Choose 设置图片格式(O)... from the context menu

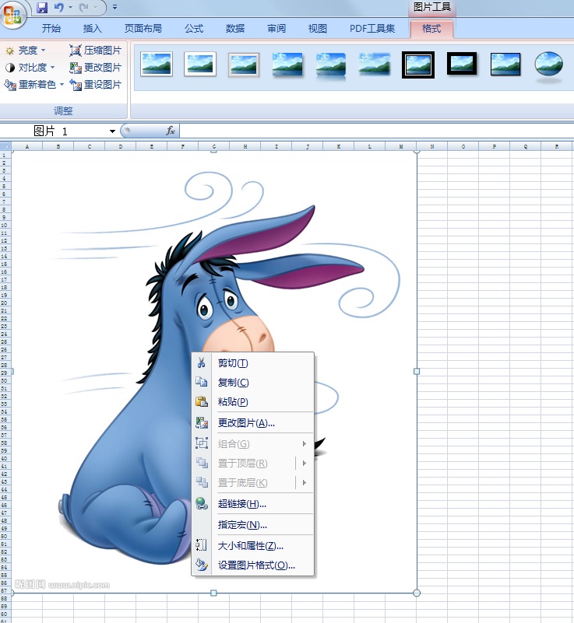(253, 565)
